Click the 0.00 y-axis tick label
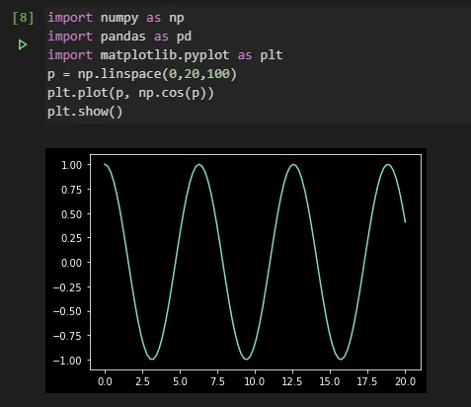The image size is (471, 407). [72, 263]
